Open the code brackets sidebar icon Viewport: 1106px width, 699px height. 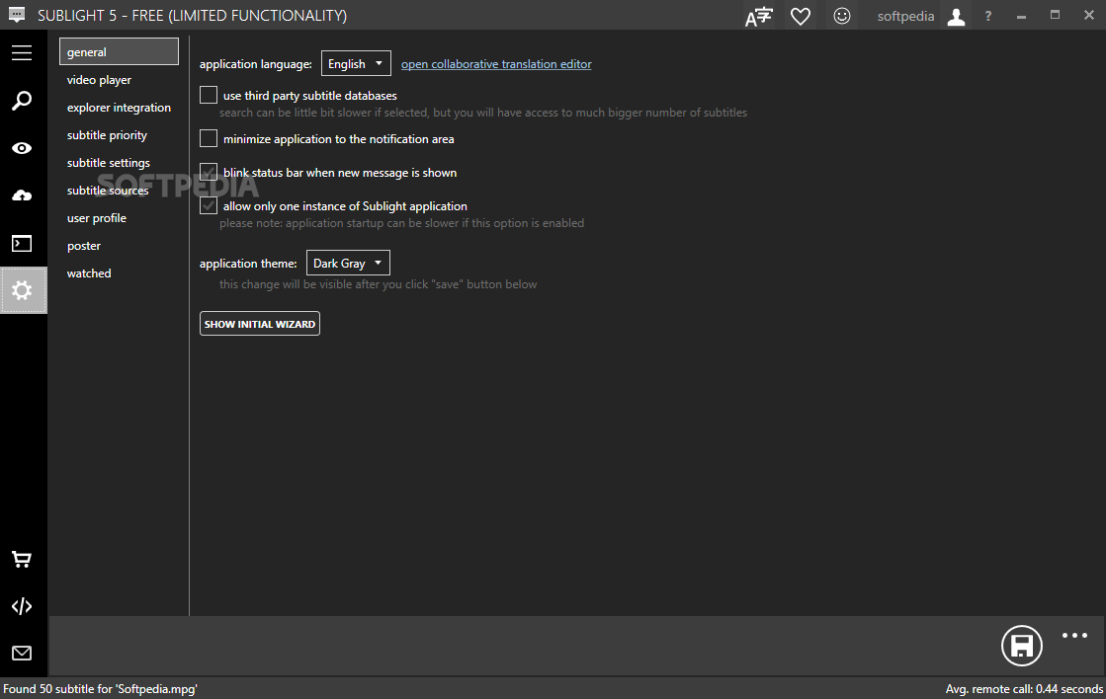[22, 606]
